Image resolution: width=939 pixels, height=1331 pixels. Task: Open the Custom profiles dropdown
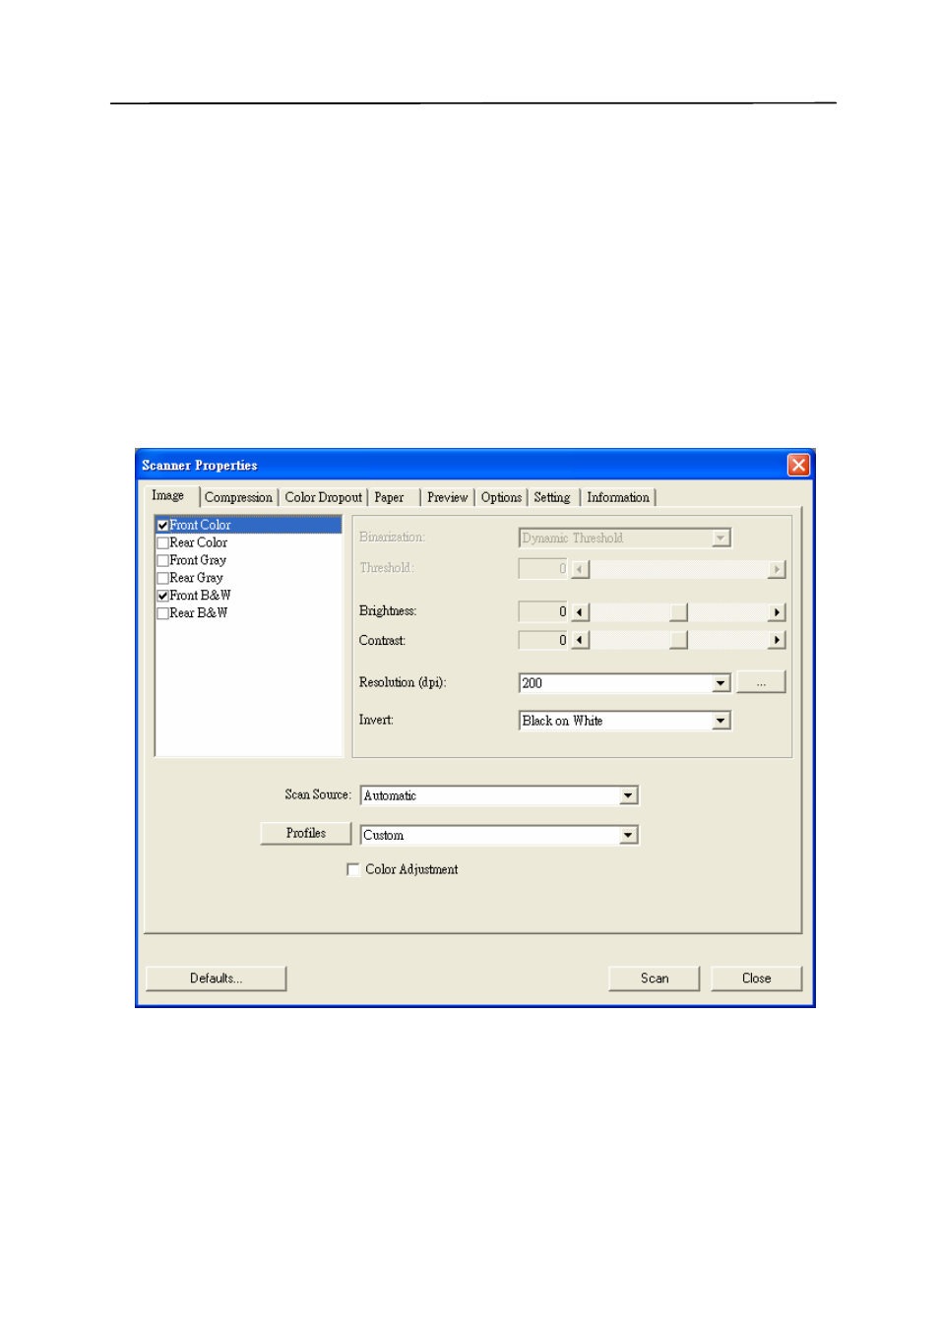pos(629,836)
